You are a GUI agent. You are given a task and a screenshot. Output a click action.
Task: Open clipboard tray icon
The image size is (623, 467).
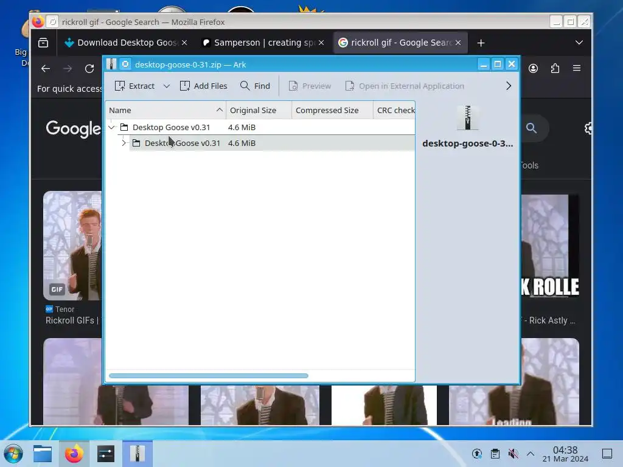pyautogui.click(x=495, y=454)
